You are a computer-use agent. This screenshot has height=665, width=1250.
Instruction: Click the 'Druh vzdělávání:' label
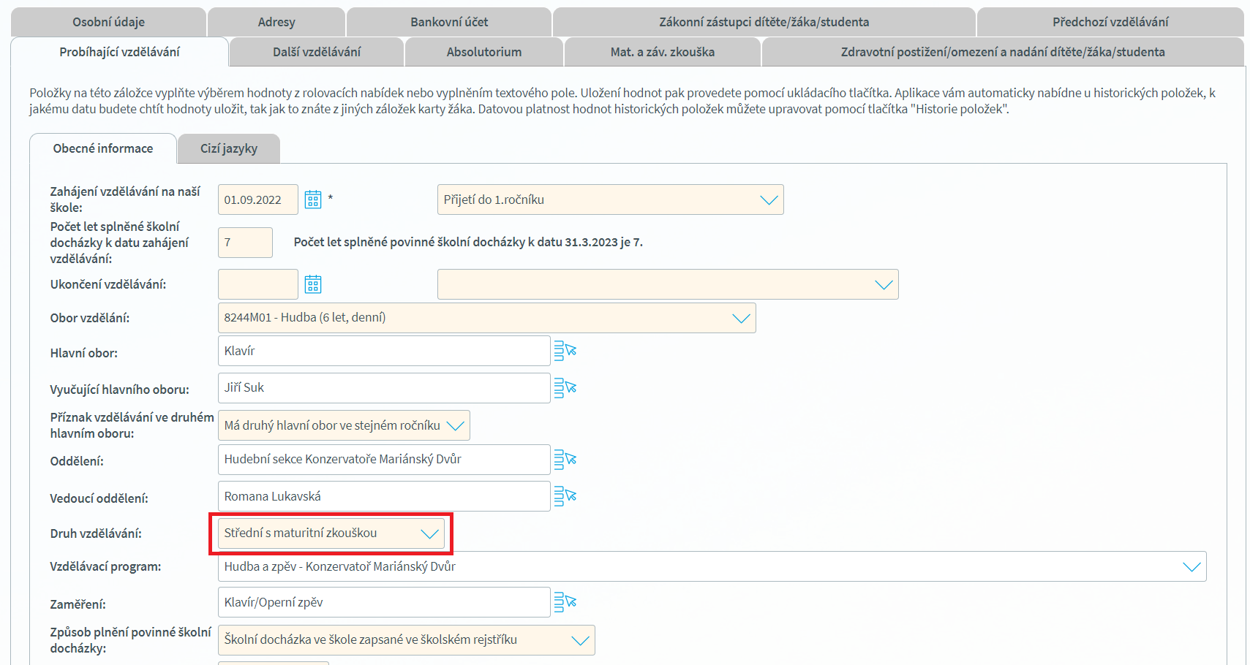[96, 533]
